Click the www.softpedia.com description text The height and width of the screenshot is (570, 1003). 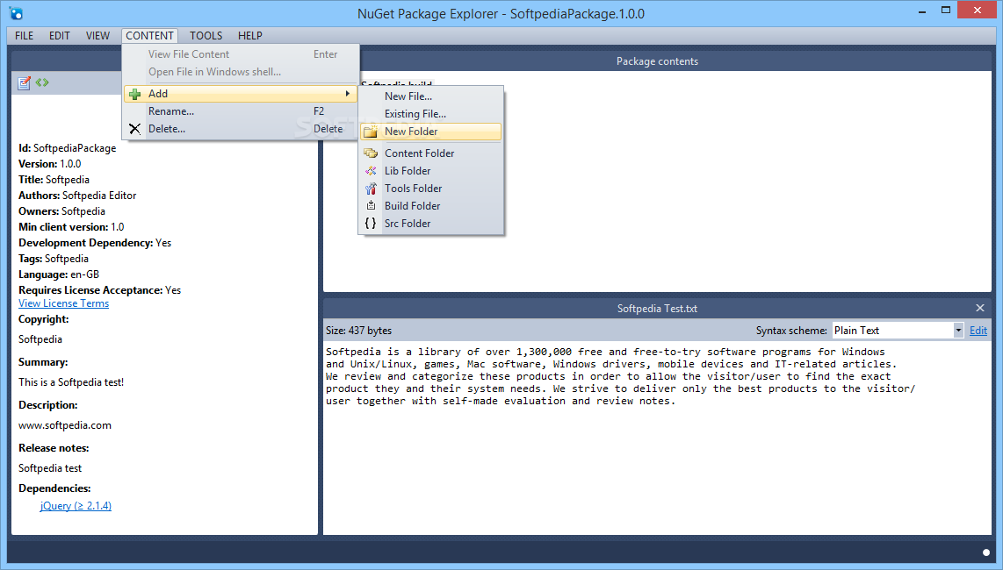coord(65,425)
